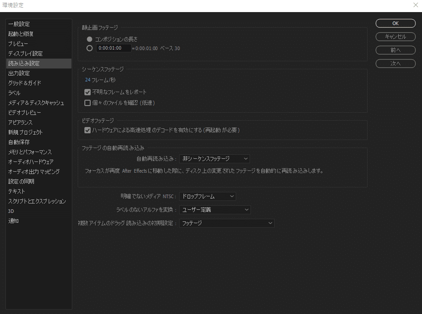This screenshot has width=422, height=314.
Task: Select スクリプトとエクスプレッション category
Action: [x=39, y=201]
